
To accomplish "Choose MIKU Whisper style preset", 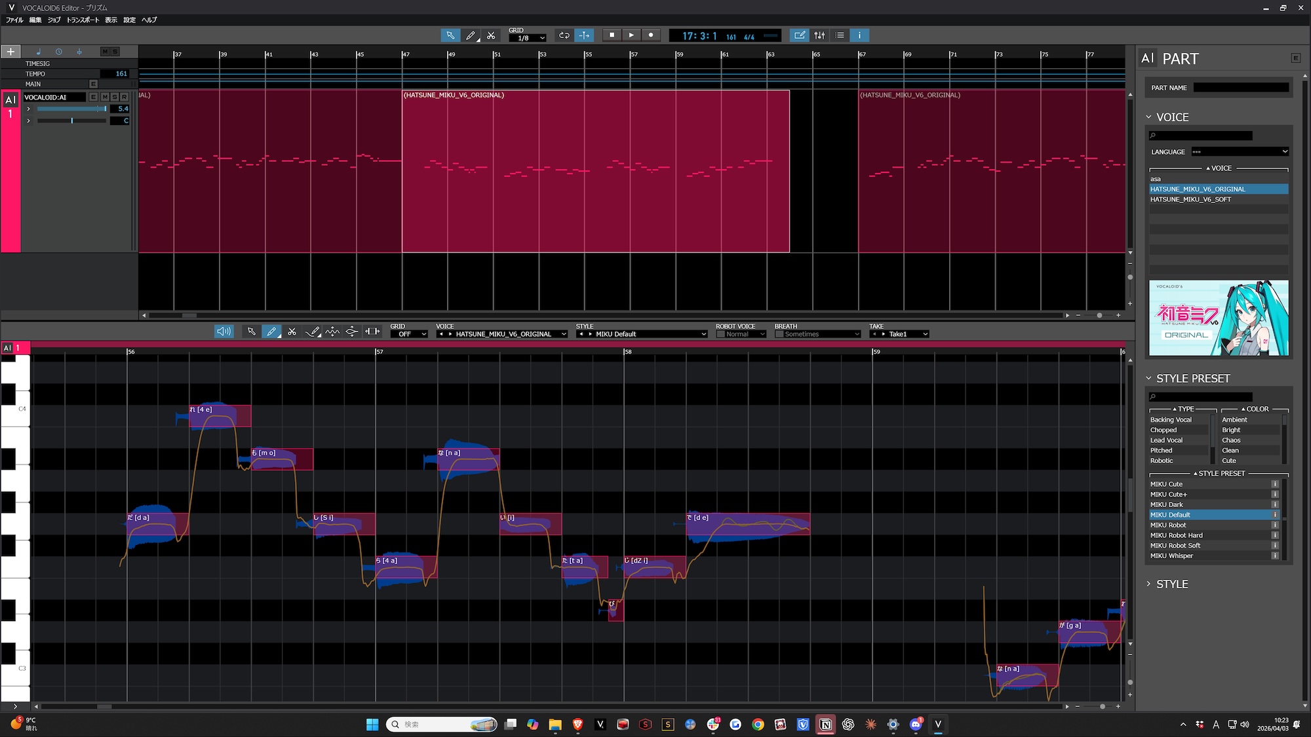I will point(1171,556).
